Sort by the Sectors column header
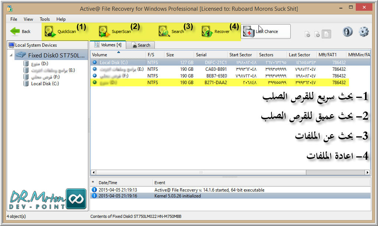 coord(272,55)
